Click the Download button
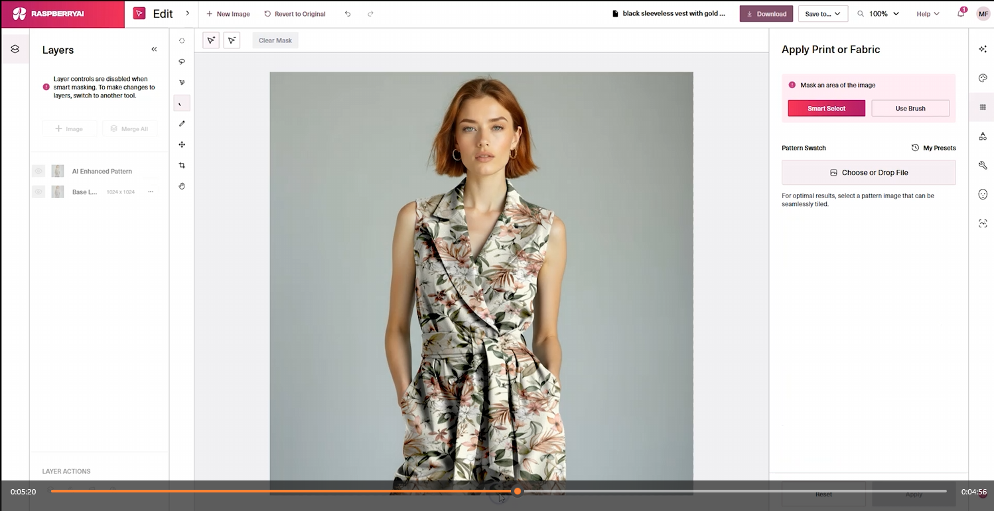This screenshot has height=511, width=994. point(766,14)
